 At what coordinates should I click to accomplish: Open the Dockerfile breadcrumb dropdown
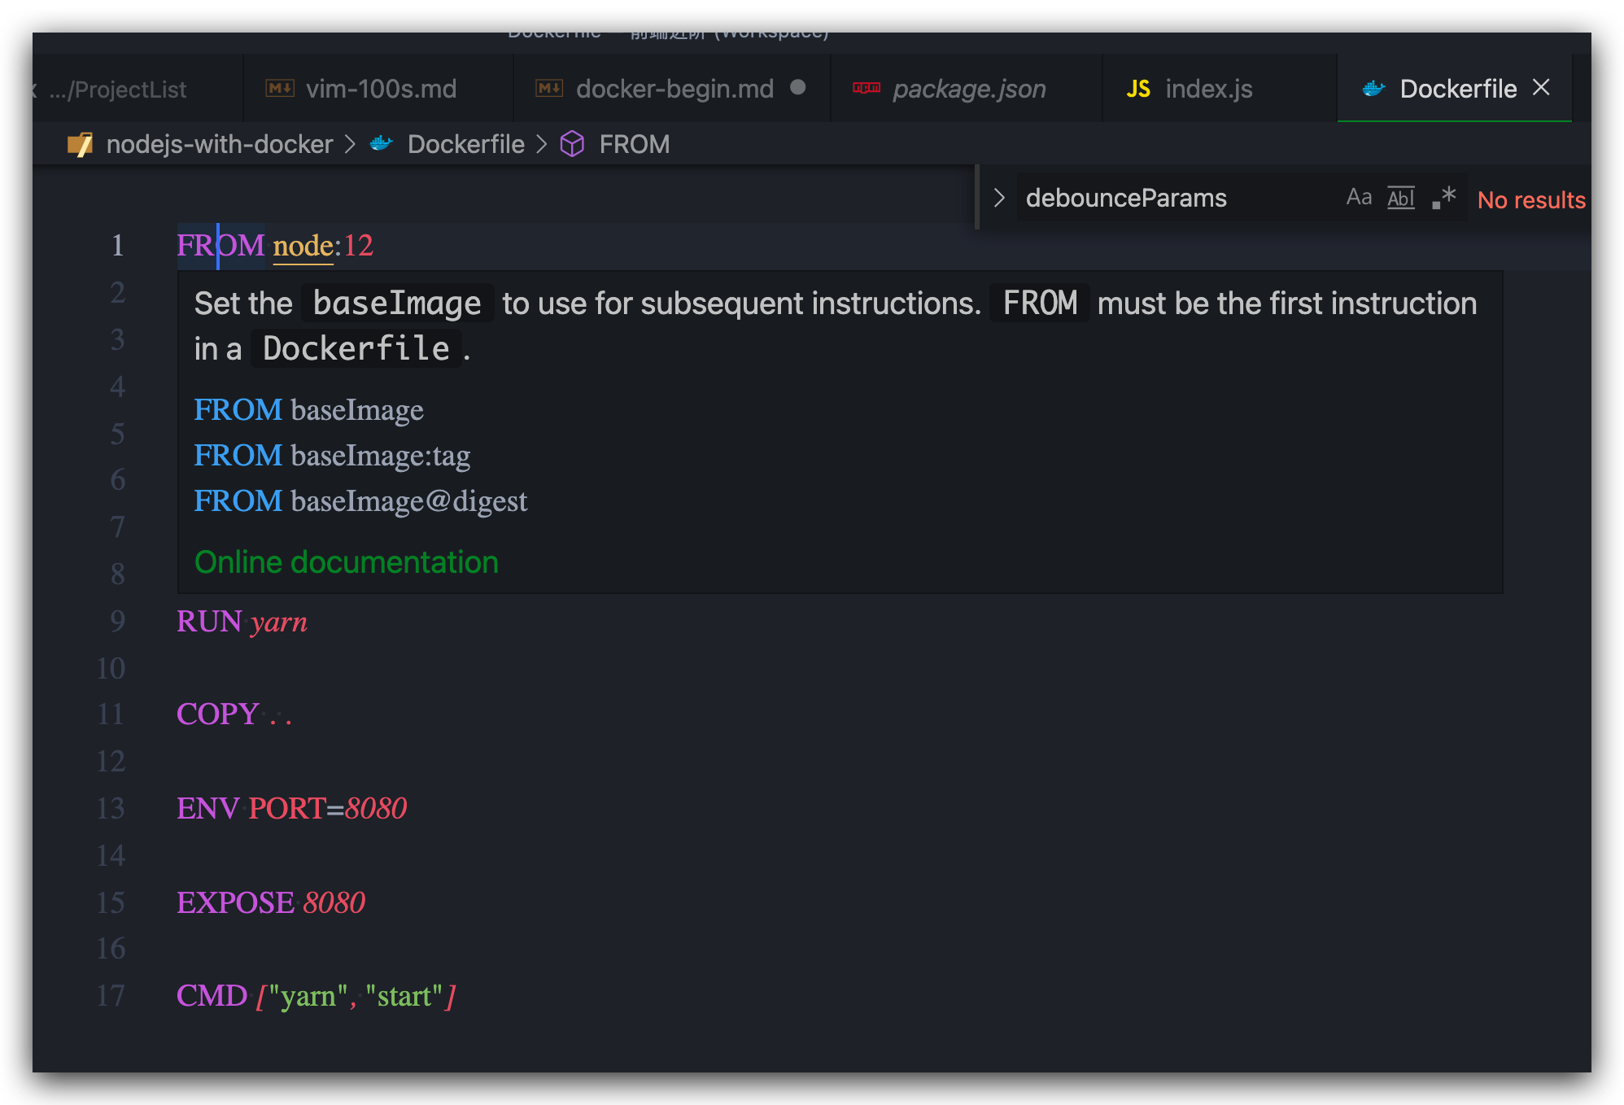coord(465,144)
